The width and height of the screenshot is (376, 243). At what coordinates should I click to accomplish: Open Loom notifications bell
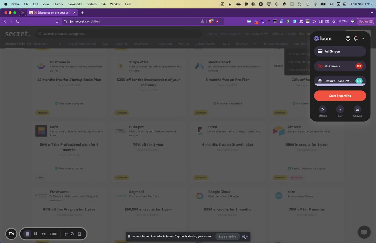(356, 38)
